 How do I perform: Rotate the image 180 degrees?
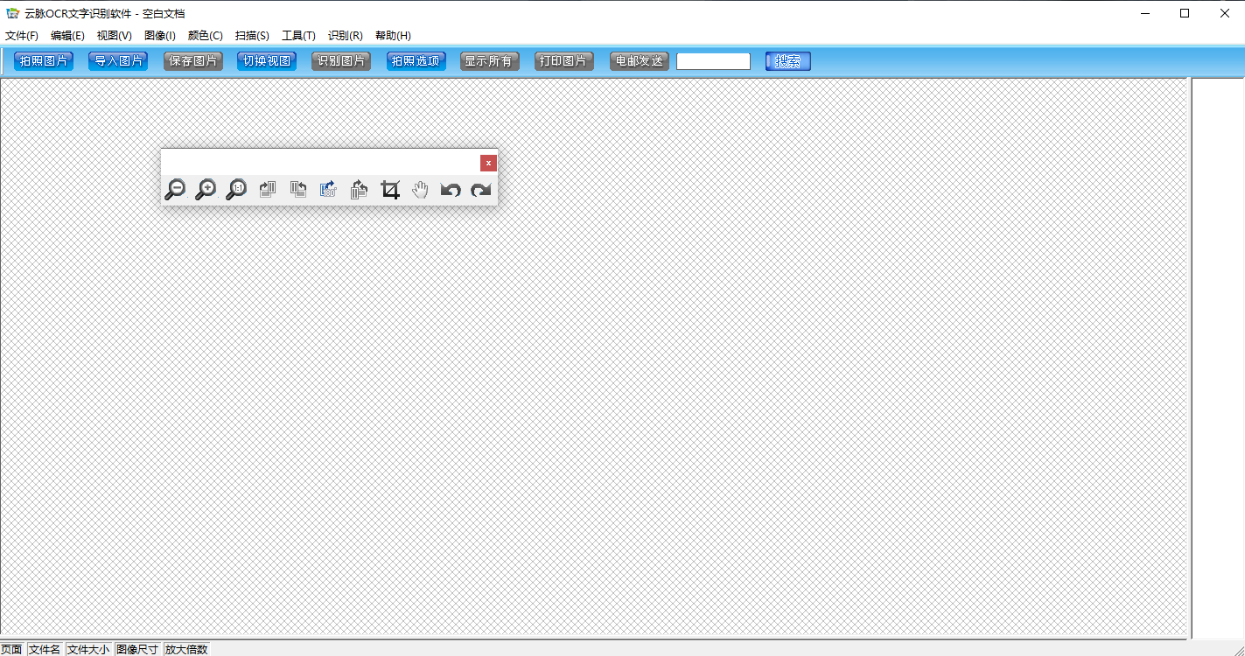click(x=328, y=190)
